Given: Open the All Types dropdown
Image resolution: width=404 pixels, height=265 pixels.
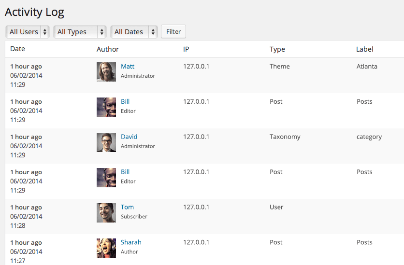Looking at the screenshot, I should point(80,32).
